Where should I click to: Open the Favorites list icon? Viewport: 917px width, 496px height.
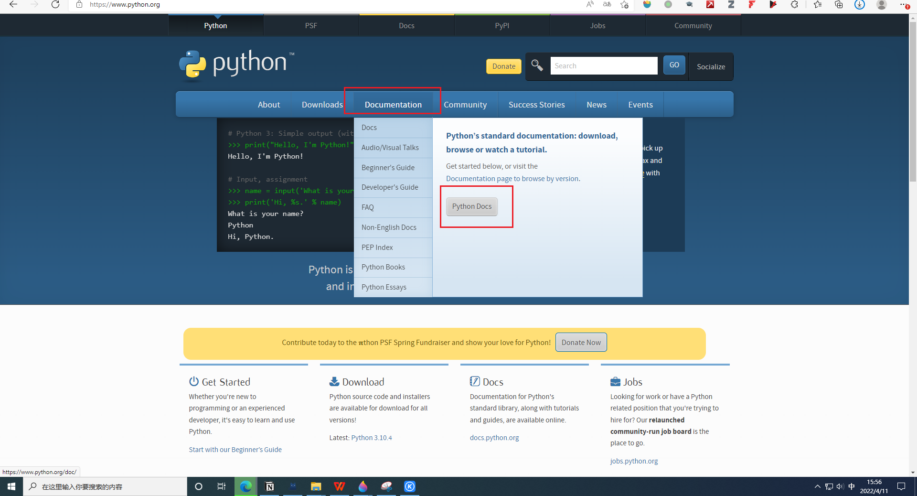click(818, 5)
